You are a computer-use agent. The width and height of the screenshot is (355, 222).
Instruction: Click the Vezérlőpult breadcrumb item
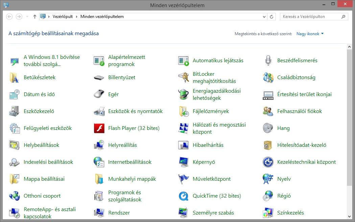pyautogui.click(x=63, y=17)
